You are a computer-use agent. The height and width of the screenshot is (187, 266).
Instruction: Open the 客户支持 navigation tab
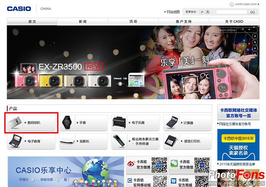coord(184,22)
